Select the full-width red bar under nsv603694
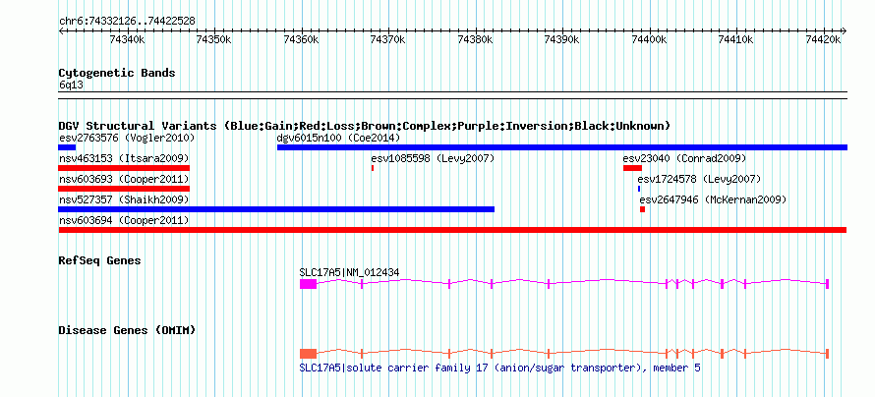875x397 pixels. [452, 230]
